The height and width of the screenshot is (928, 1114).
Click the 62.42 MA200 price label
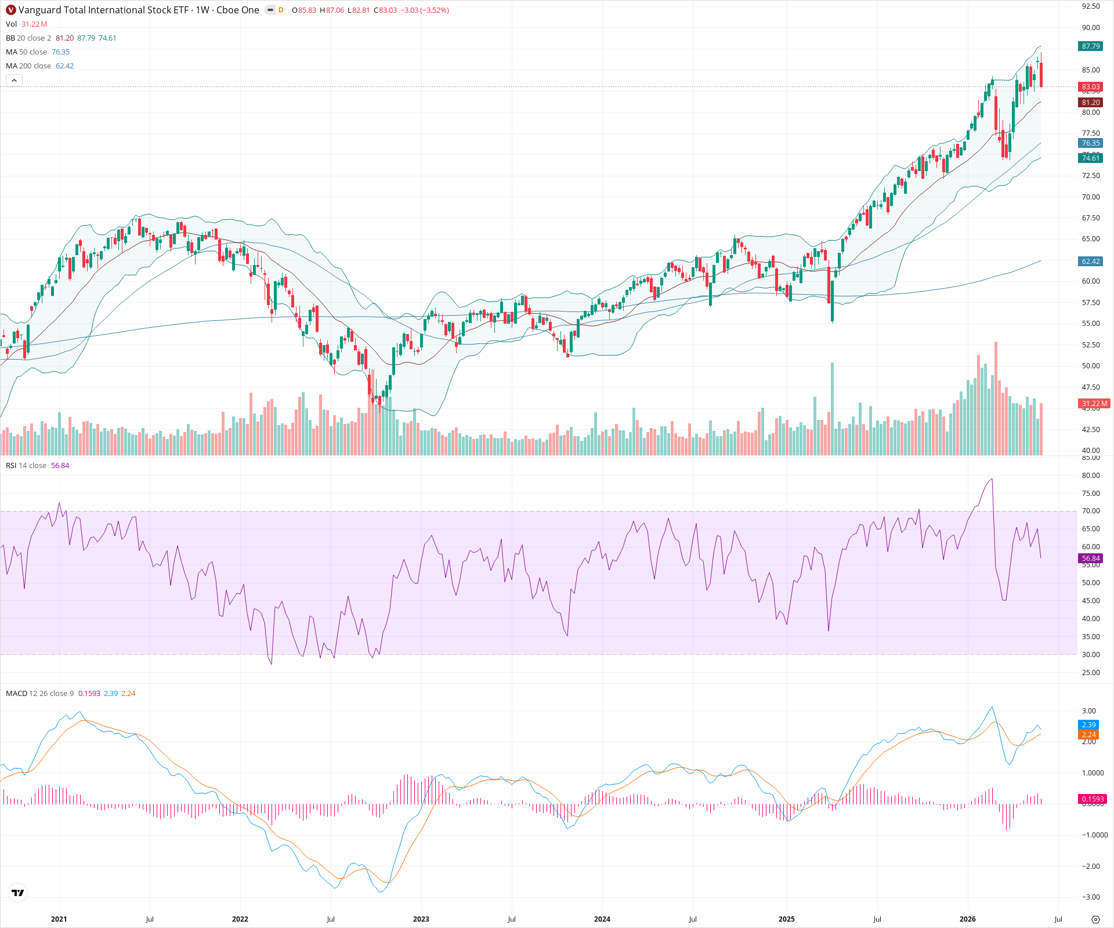coord(1091,262)
